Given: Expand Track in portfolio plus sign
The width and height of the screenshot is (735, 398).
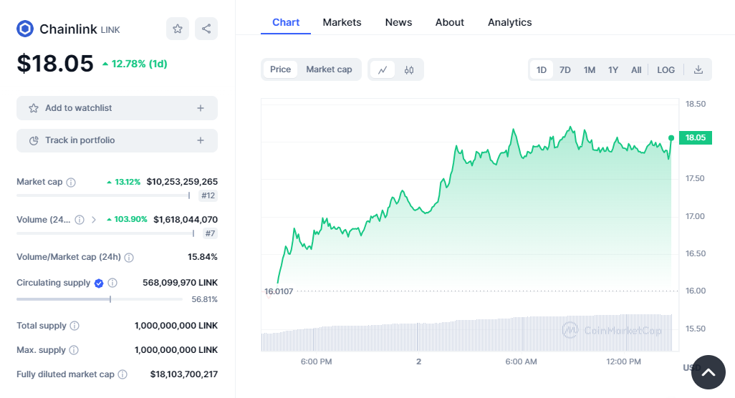Looking at the screenshot, I should tap(201, 140).
